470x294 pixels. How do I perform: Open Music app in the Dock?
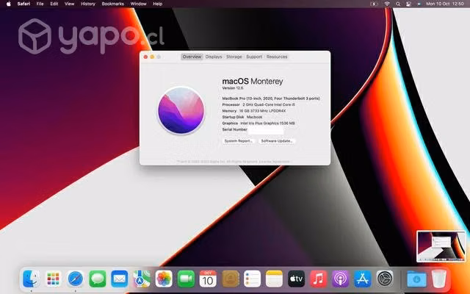[318, 279]
